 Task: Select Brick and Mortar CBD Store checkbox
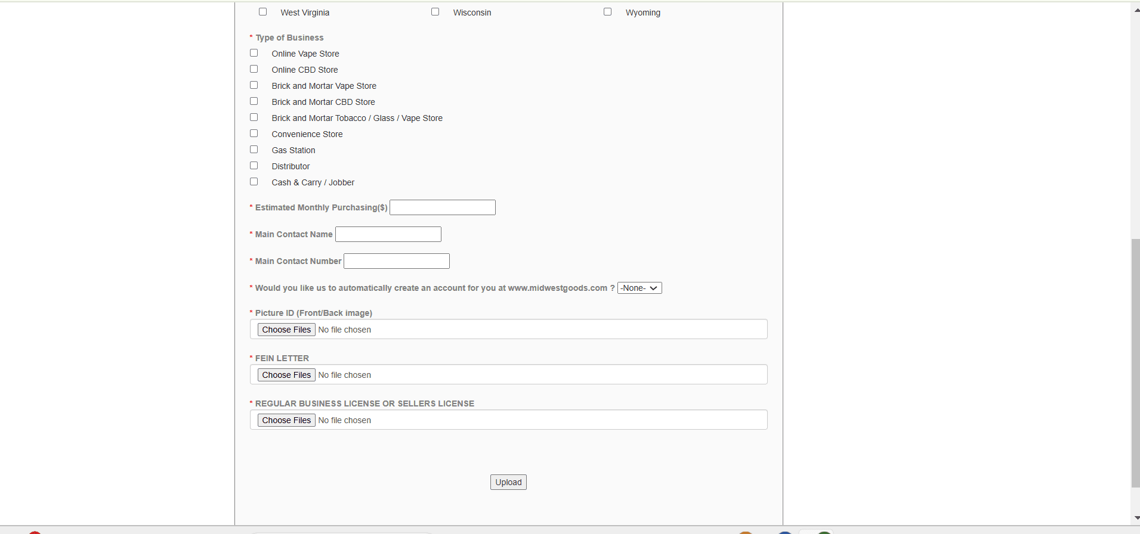[x=254, y=101]
